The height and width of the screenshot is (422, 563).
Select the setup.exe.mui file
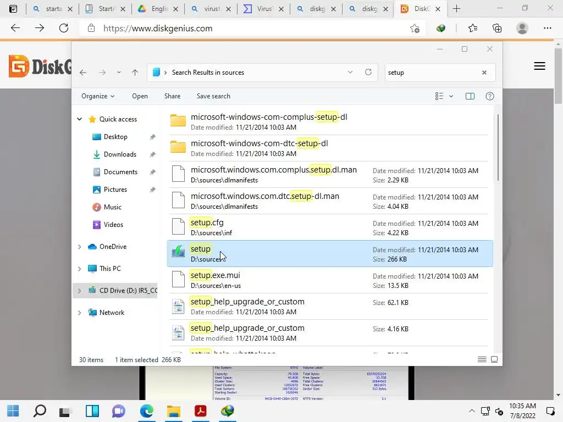(330, 280)
